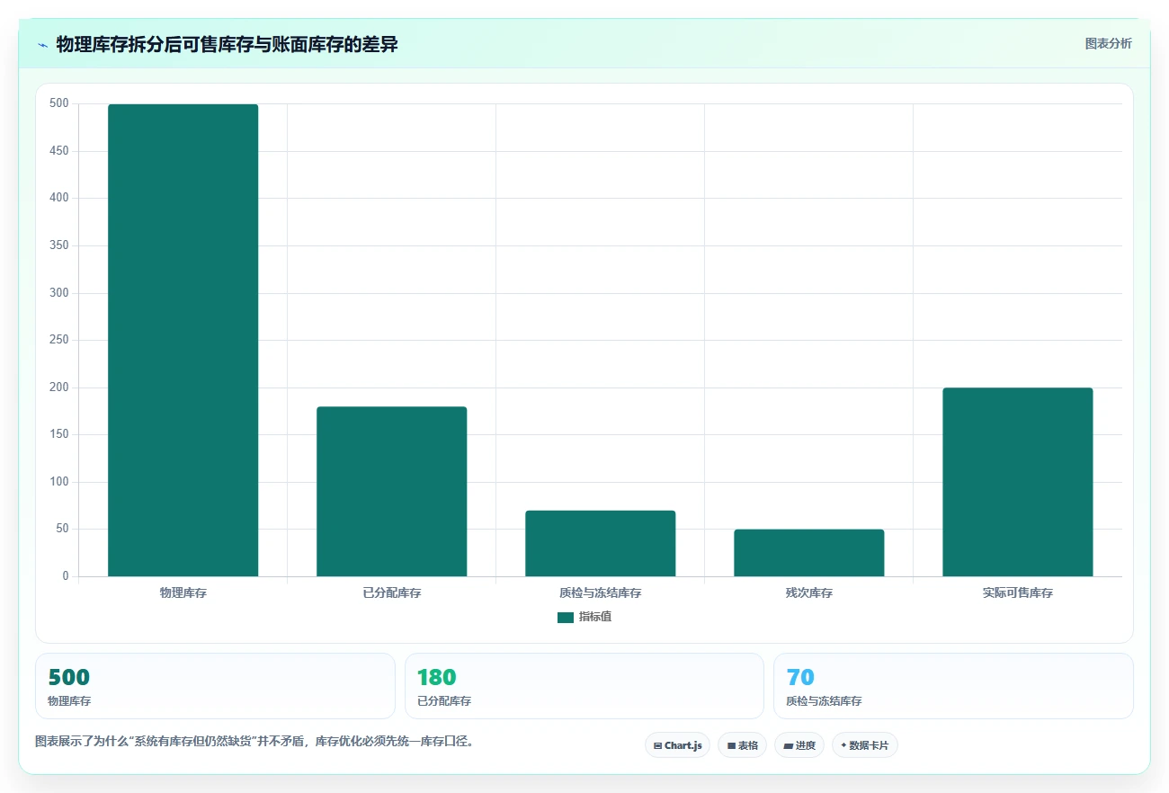Click the 已分配库存 x-axis label
Viewport: 1169px width, 793px height.
pyautogui.click(x=392, y=593)
